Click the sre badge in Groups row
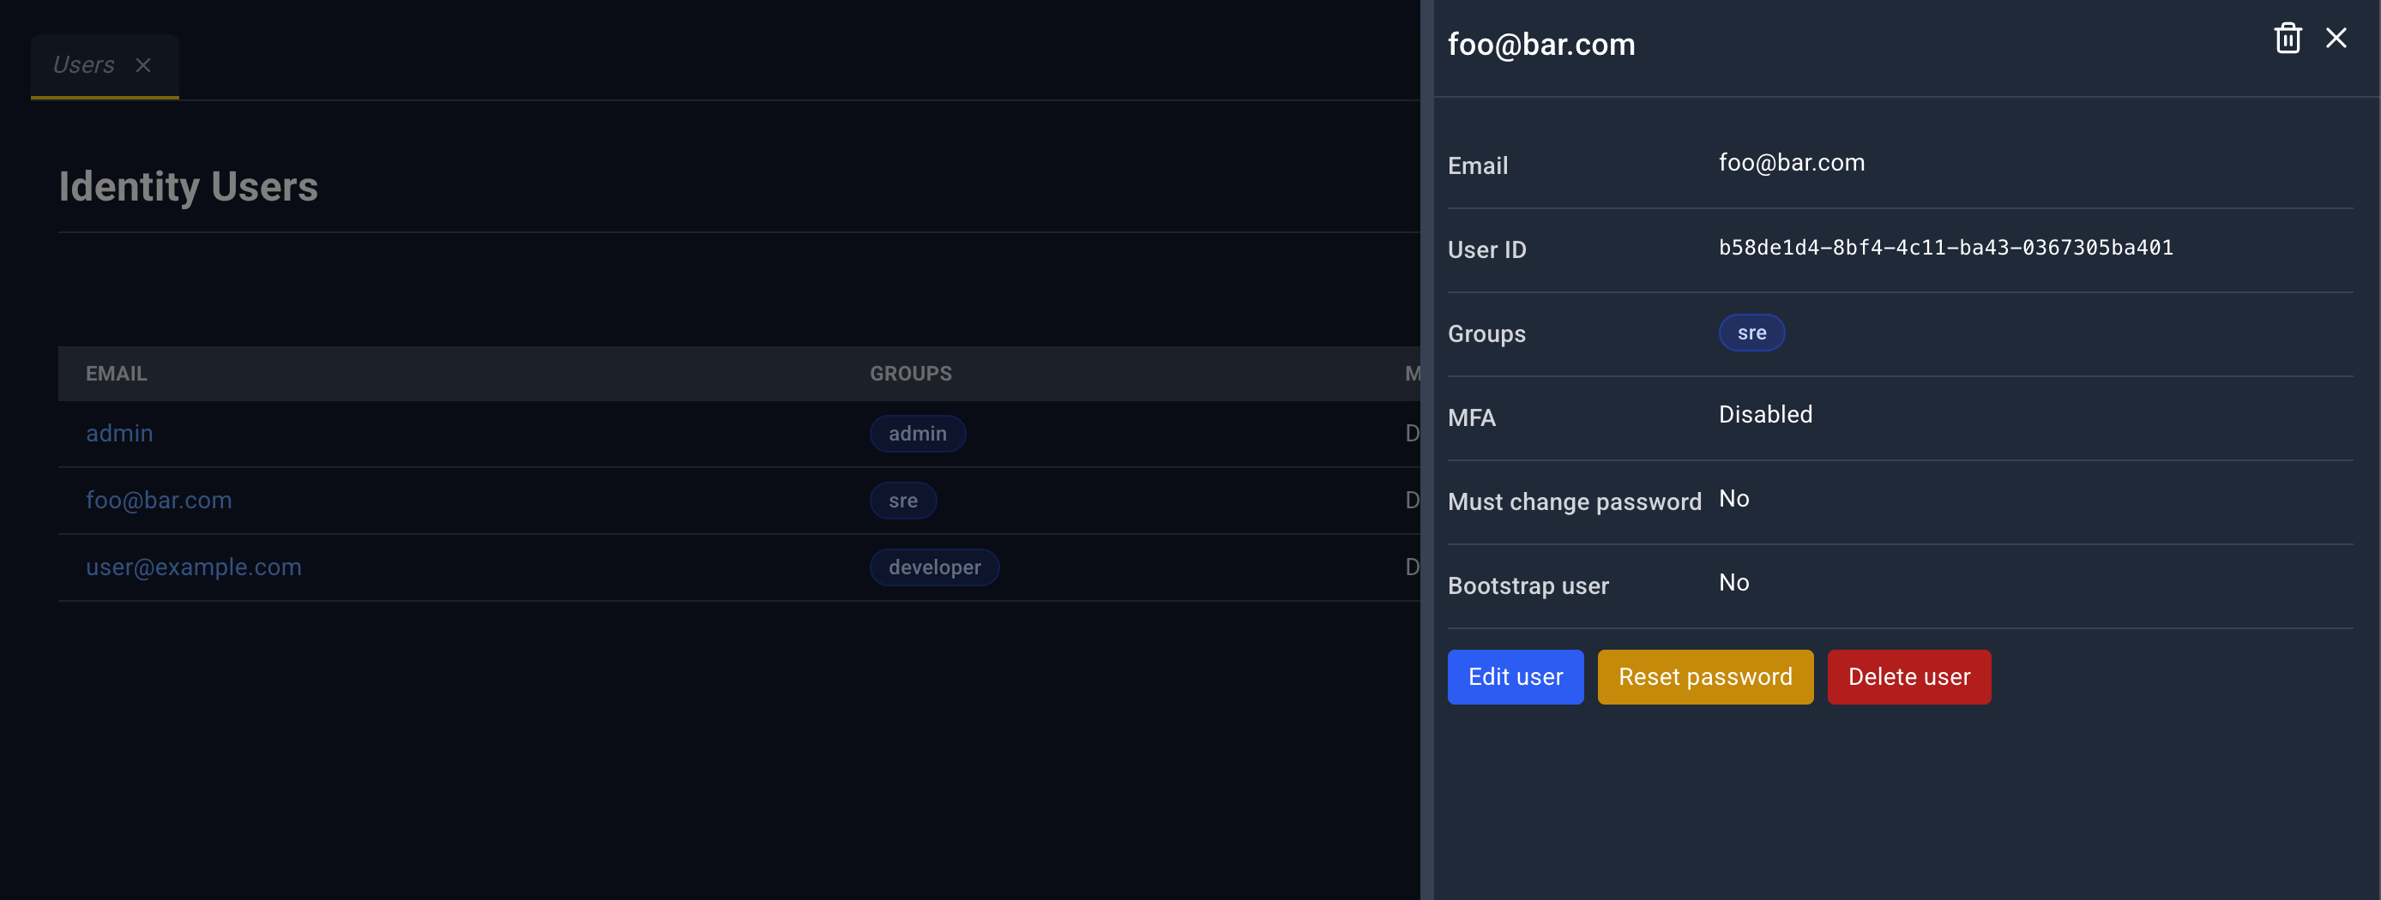2381x900 pixels. [1751, 333]
